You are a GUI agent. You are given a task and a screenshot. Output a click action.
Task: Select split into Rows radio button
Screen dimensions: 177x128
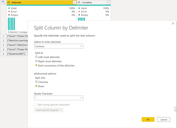point(36,86)
